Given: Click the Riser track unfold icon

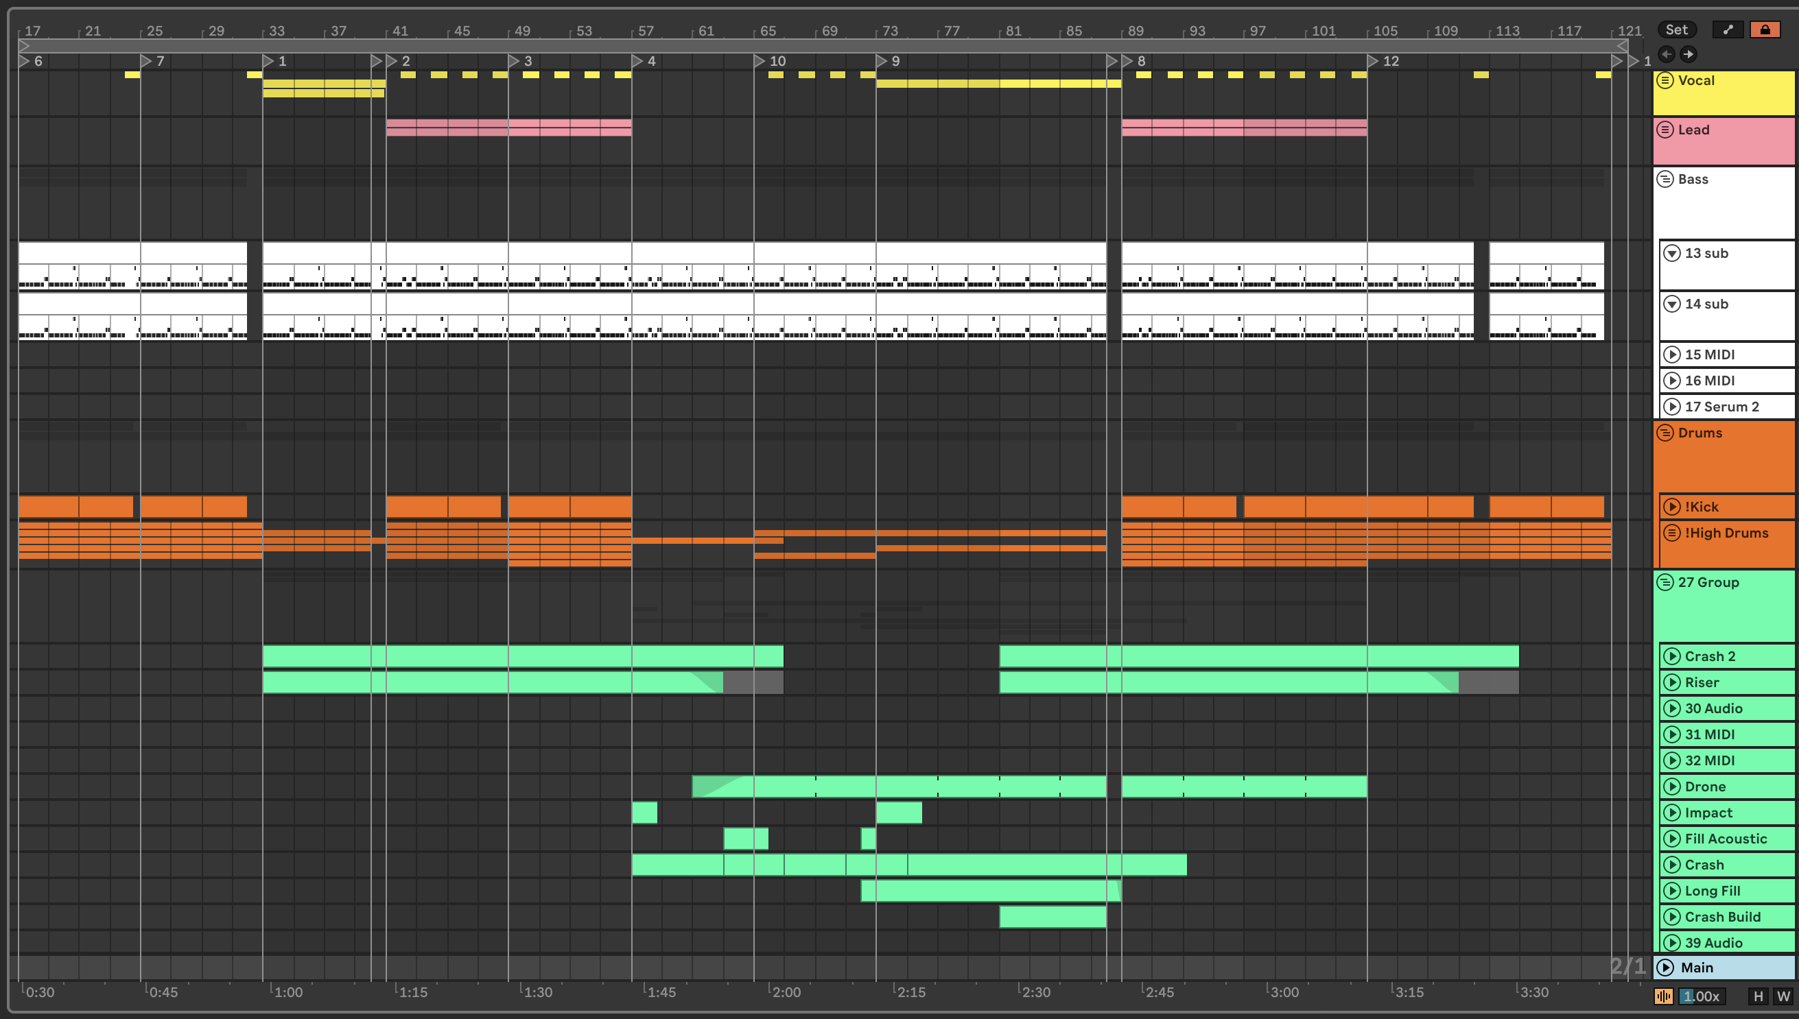Looking at the screenshot, I should tap(1671, 682).
